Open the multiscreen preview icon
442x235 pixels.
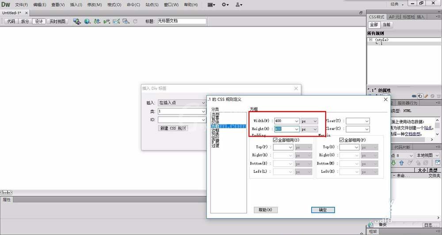(x=76, y=21)
